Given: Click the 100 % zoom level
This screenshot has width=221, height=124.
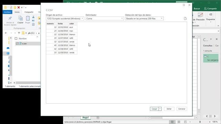Looking at the screenshot, I should (215, 122).
